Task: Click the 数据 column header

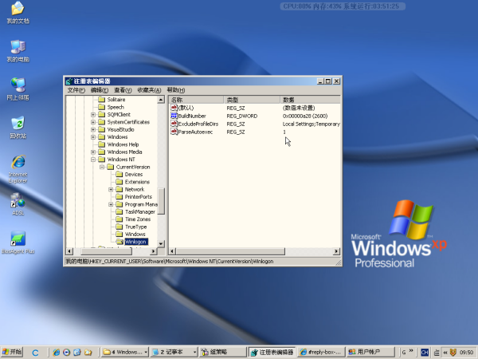Action: [x=288, y=100]
